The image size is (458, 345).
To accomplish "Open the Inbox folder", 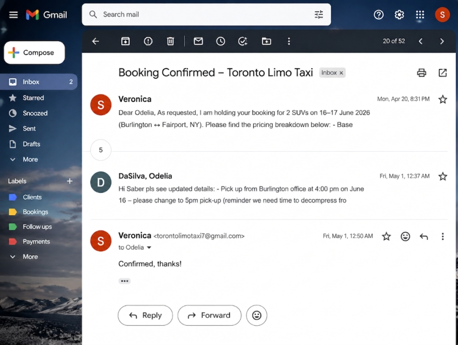I will coord(38,82).
